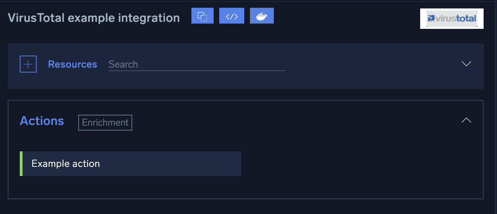Toggle the Actions section open or closed
The image size is (497, 214).
pos(466,120)
